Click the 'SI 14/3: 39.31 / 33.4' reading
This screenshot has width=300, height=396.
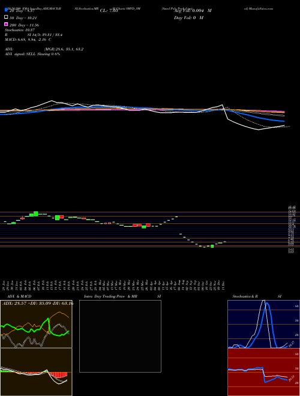click(x=45, y=35)
